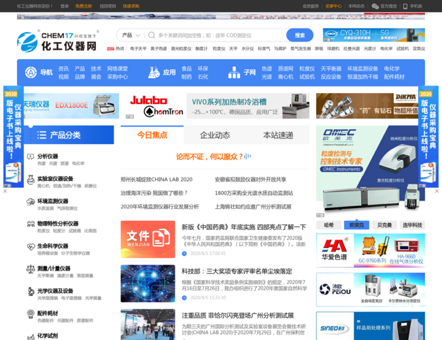Open 采购中心 in the navigation bar
442x340 pixels.
(118, 77)
